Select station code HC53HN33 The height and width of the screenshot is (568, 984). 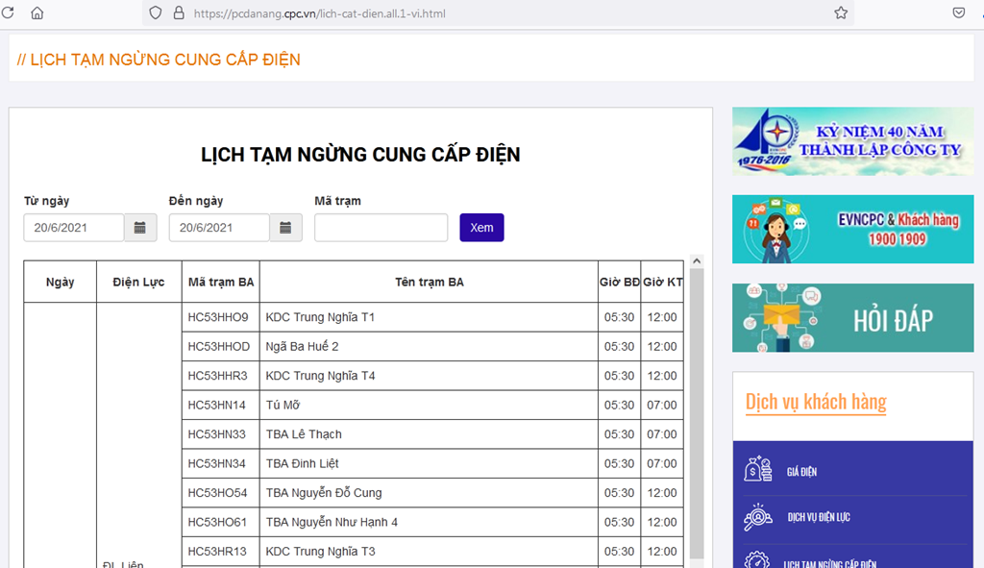(216, 434)
